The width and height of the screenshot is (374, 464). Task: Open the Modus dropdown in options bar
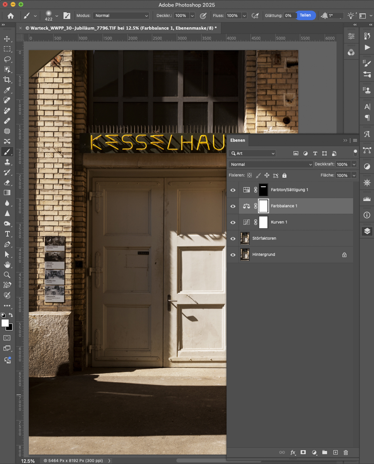click(121, 15)
